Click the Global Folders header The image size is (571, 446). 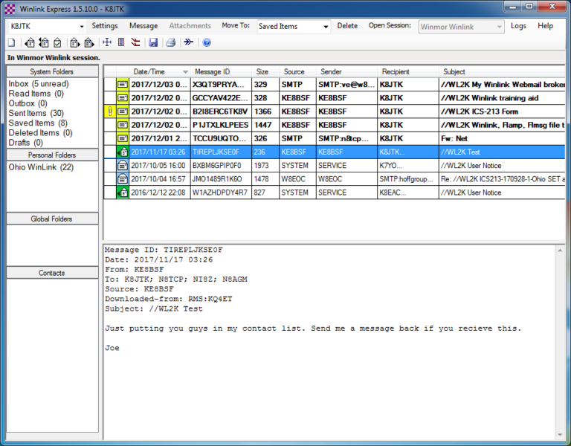click(52, 219)
